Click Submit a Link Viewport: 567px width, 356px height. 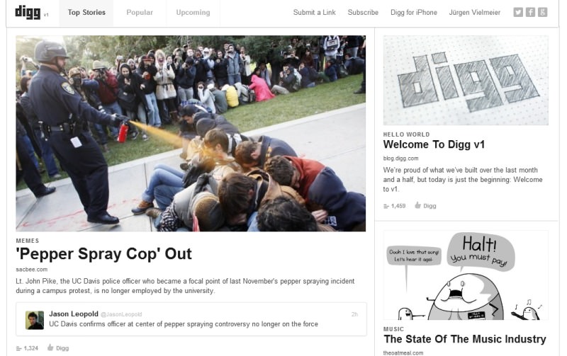coord(314,13)
